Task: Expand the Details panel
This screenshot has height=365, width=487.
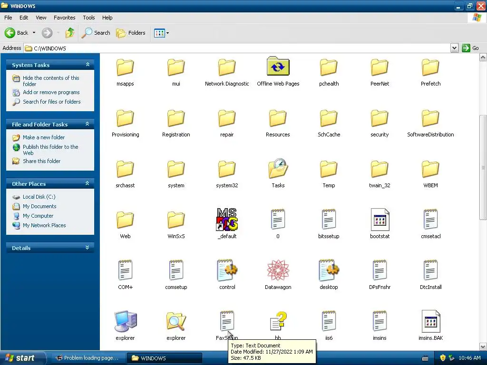Action: pyautogui.click(x=88, y=248)
